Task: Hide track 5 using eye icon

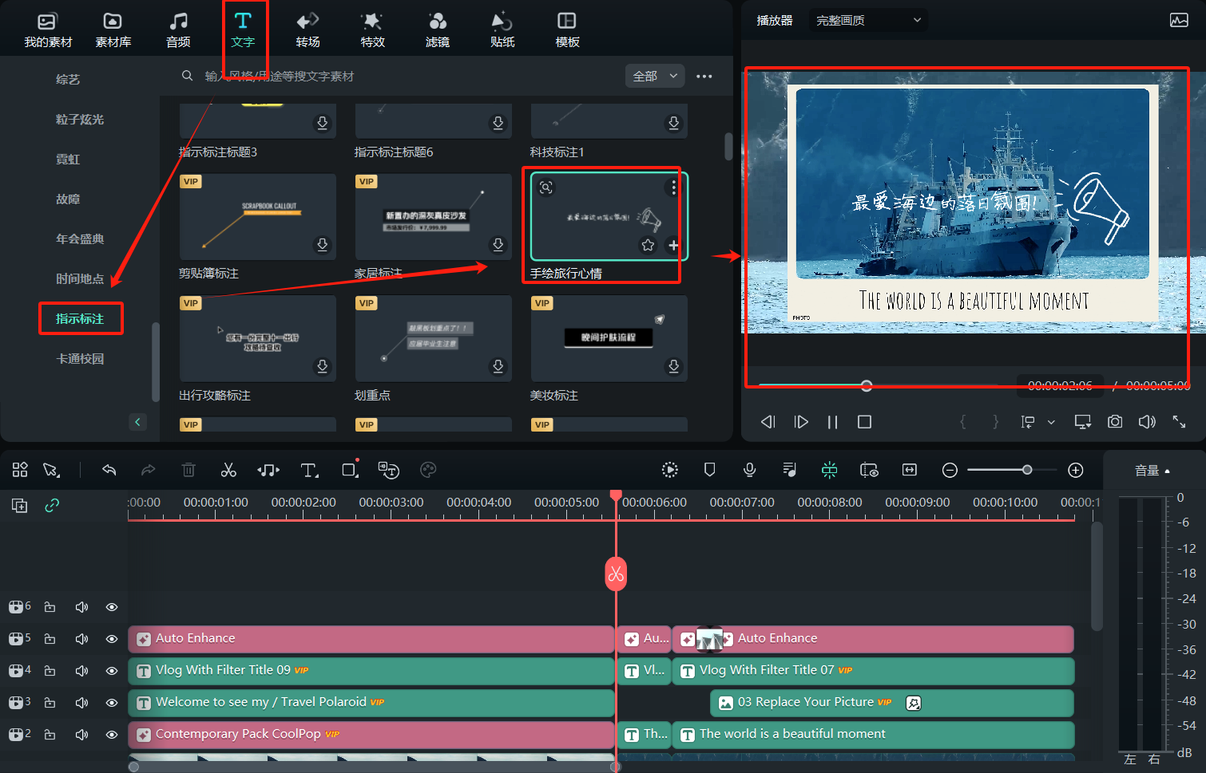Action: click(112, 639)
